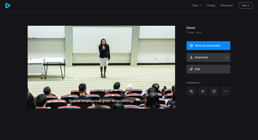Click the Sign in button
This screenshot has width=258, height=140.
tap(245, 5)
